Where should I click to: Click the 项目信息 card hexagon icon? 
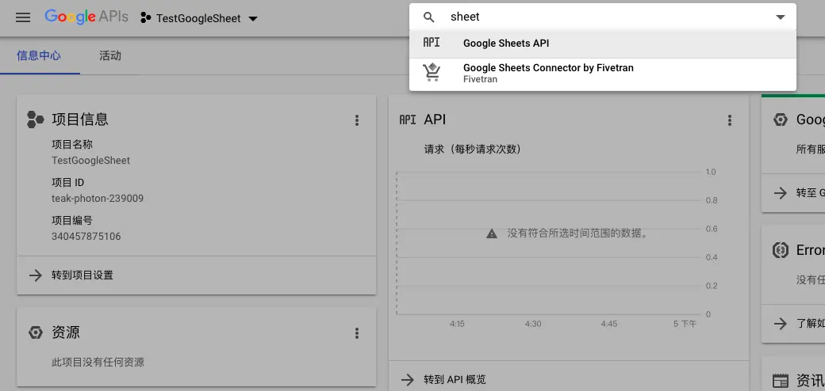coord(35,120)
